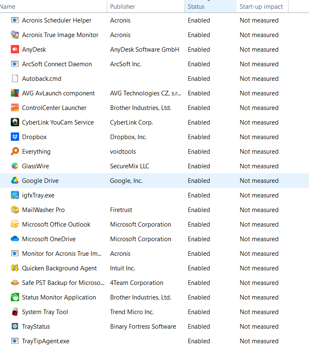Click the Dropbox icon
309x352 pixels.
[15, 137]
